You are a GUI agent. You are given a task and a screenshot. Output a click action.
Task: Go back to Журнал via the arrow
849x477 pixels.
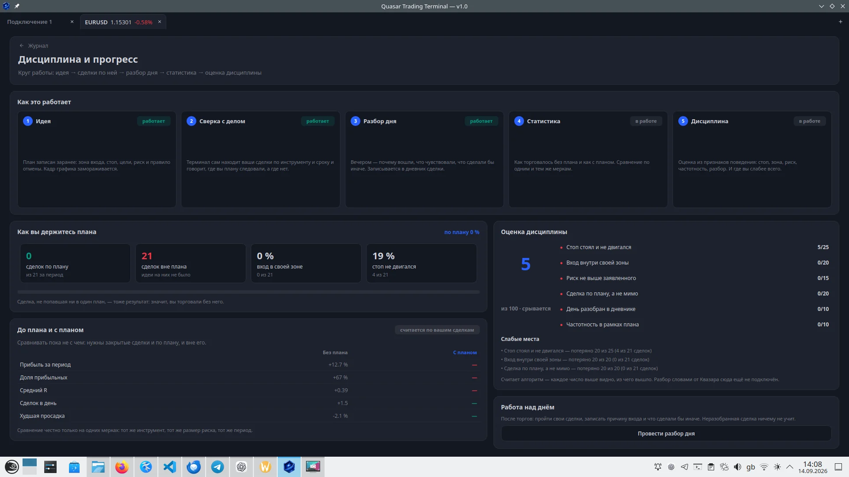[x=21, y=45]
